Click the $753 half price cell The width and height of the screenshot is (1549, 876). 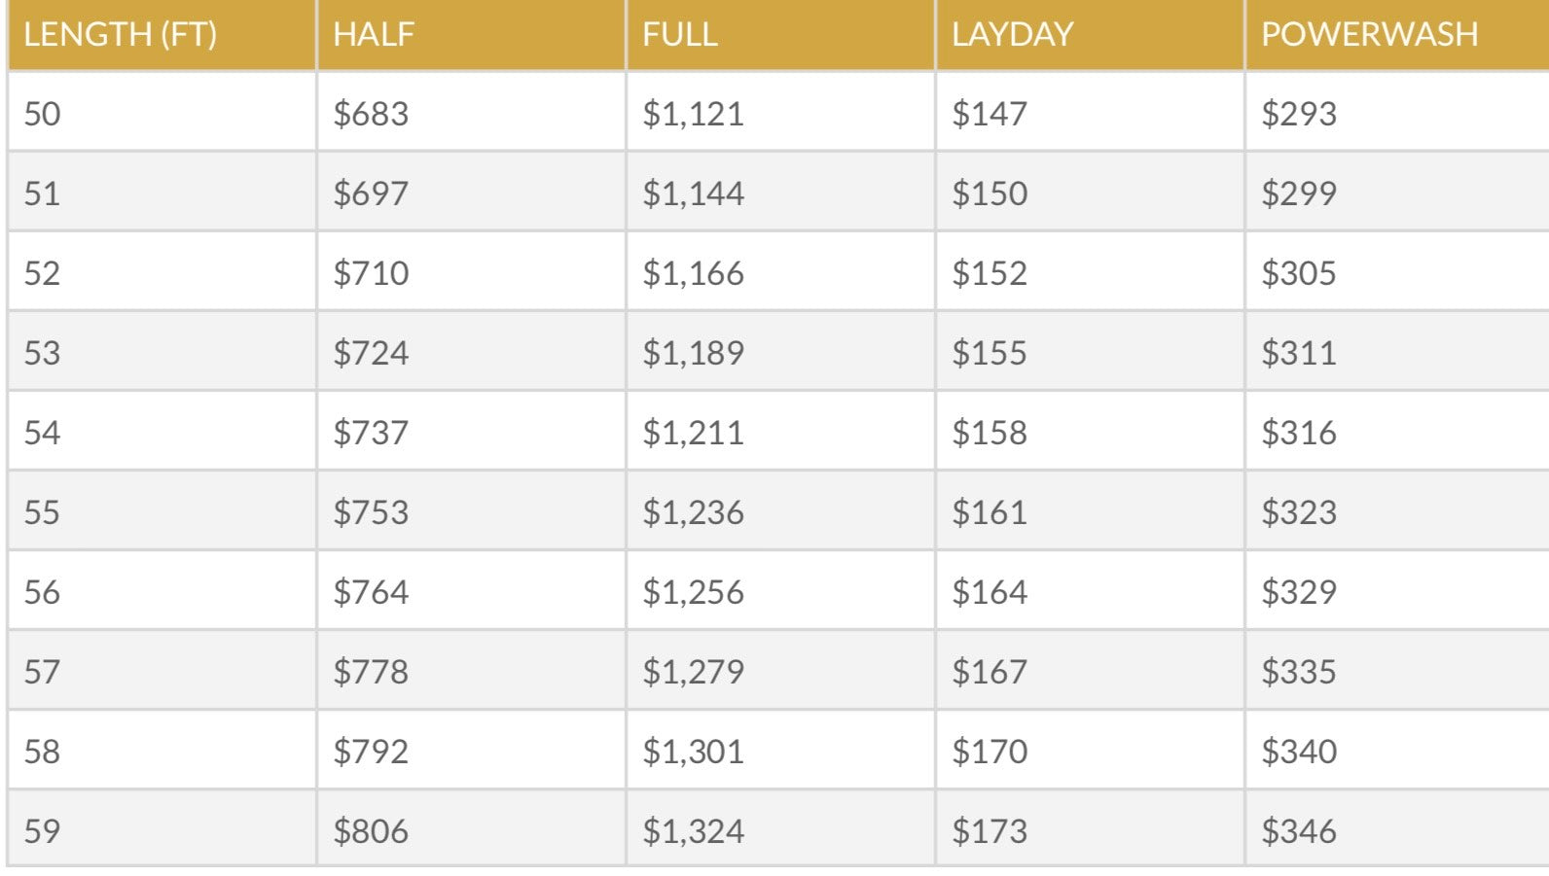point(371,512)
